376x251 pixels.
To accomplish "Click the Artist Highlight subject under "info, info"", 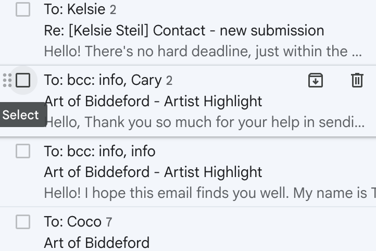I will (153, 172).
